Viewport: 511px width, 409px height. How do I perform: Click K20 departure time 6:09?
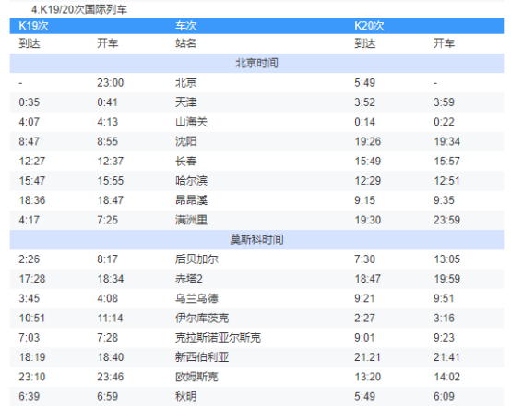click(x=444, y=396)
